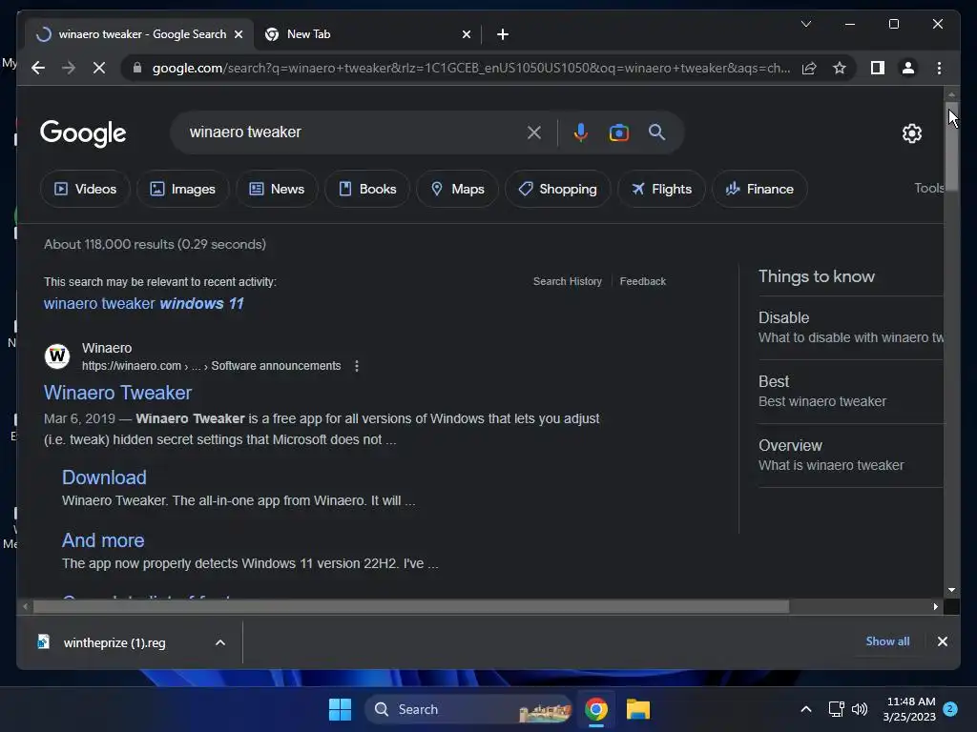Click the forward navigation arrow
This screenshot has height=732, width=977.
point(69,68)
